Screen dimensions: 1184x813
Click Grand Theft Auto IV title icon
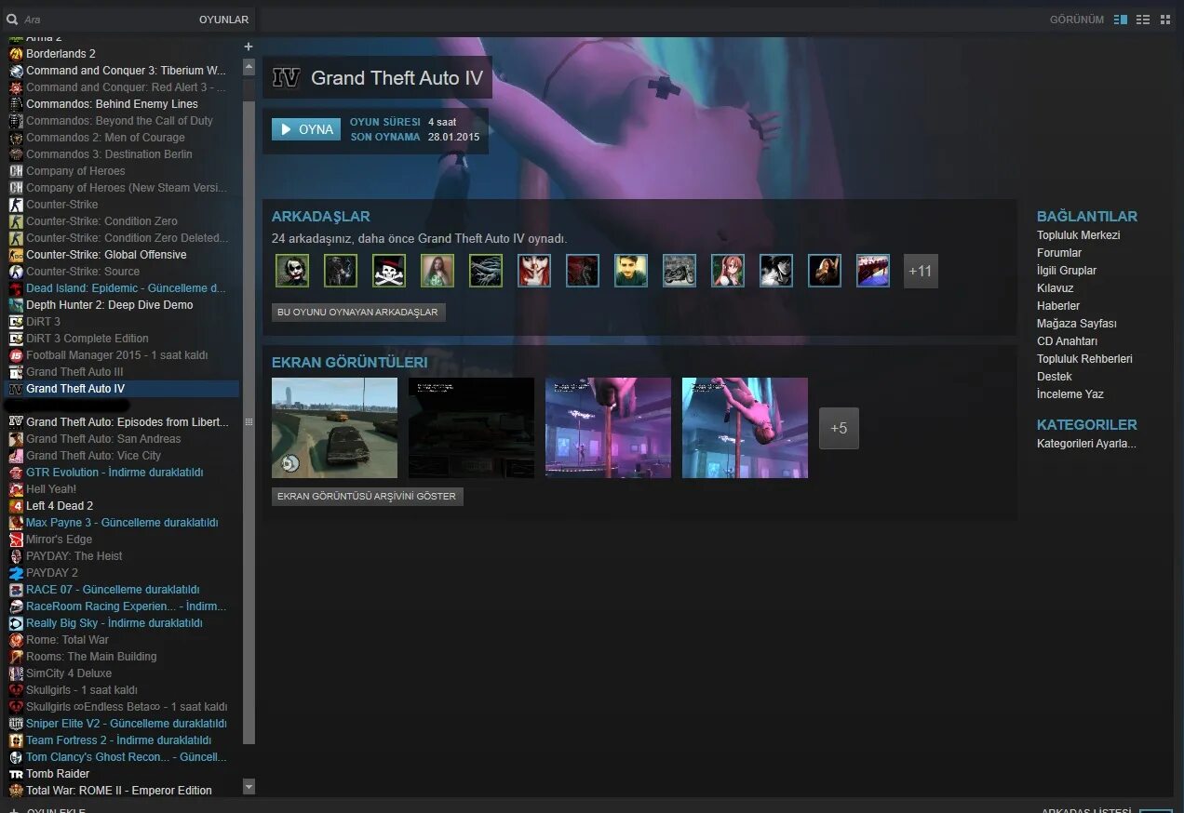[287, 78]
